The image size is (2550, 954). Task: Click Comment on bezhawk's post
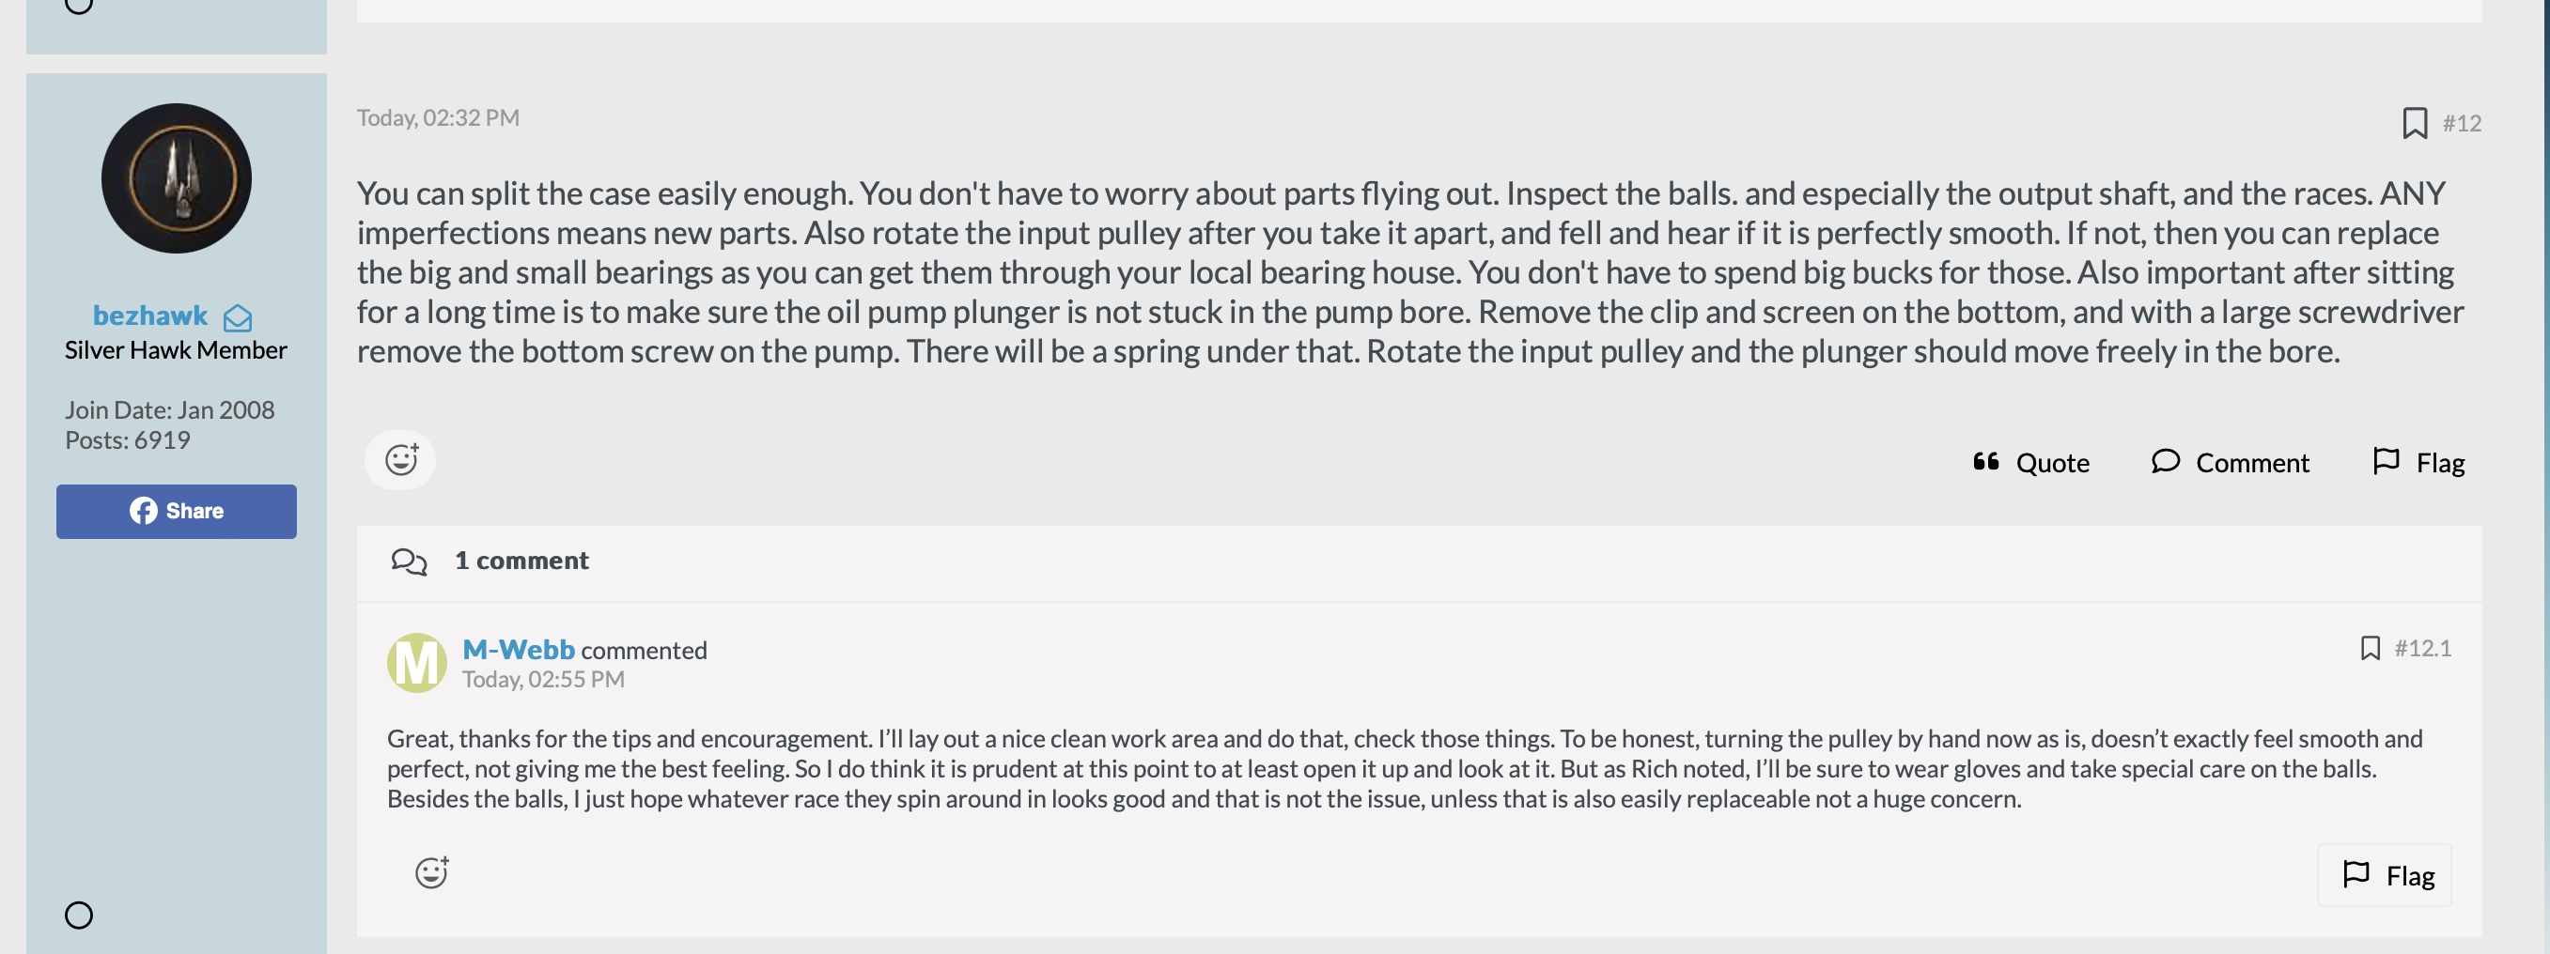point(2230,462)
